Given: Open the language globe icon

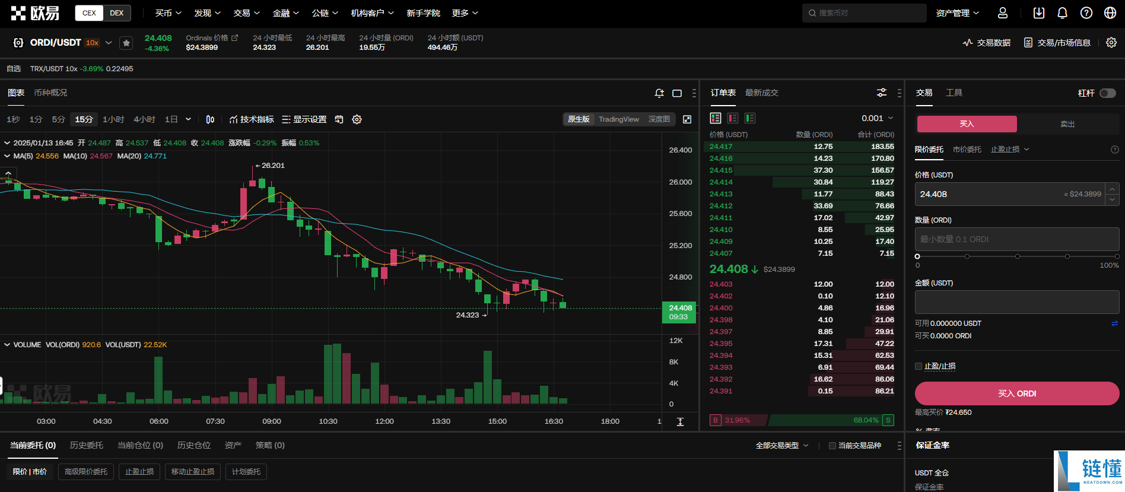Looking at the screenshot, I should click(1110, 13).
